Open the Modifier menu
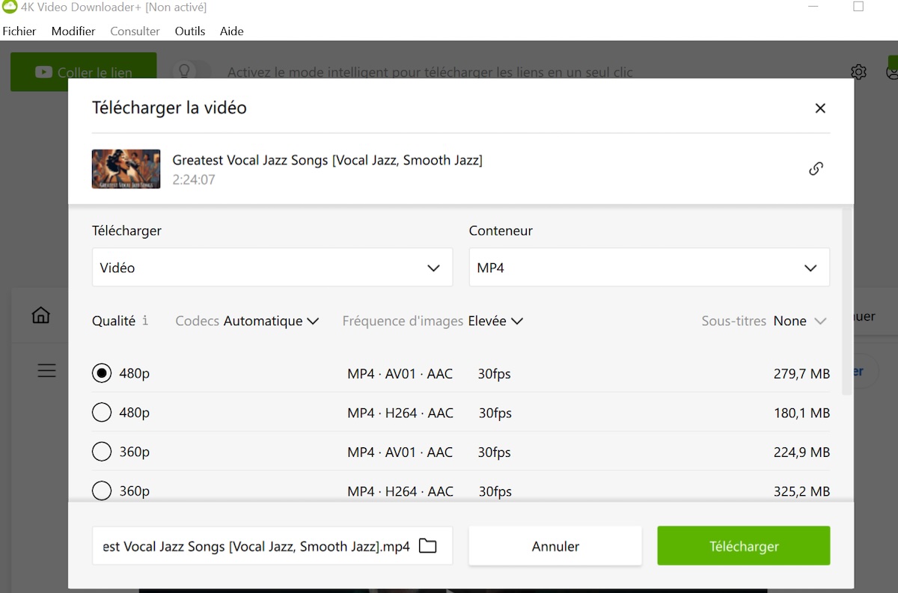This screenshot has width=898, height=593. (x=73, y=31)
